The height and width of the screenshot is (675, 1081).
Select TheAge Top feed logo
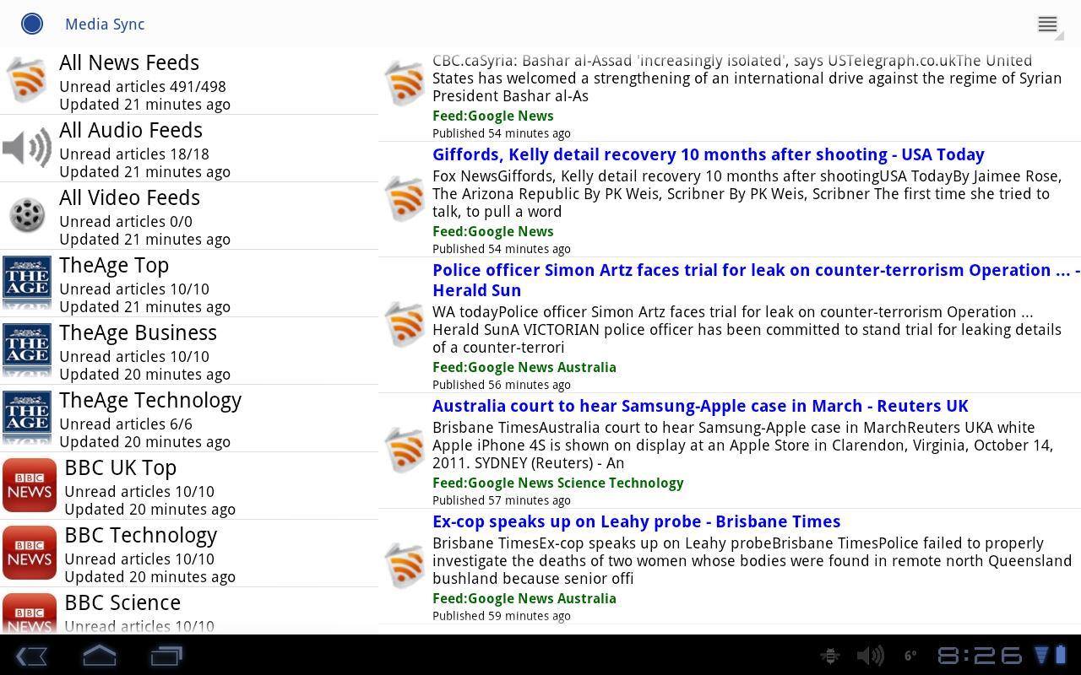pos(27,283)
